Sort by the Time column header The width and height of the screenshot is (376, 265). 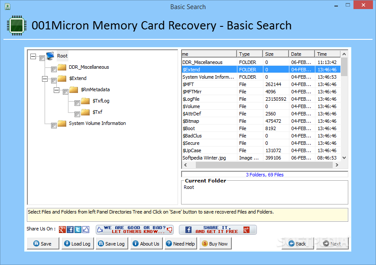pos(327,54)
